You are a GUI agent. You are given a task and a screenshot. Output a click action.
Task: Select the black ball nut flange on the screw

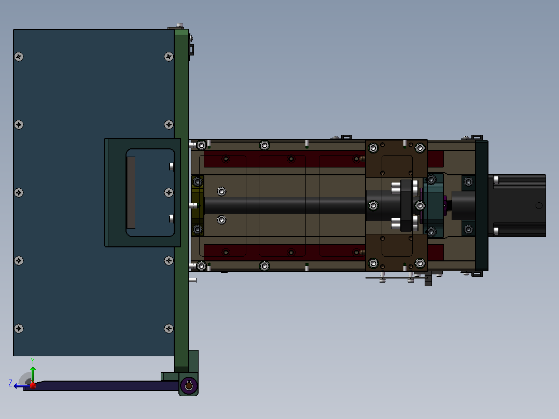[406, 206]
